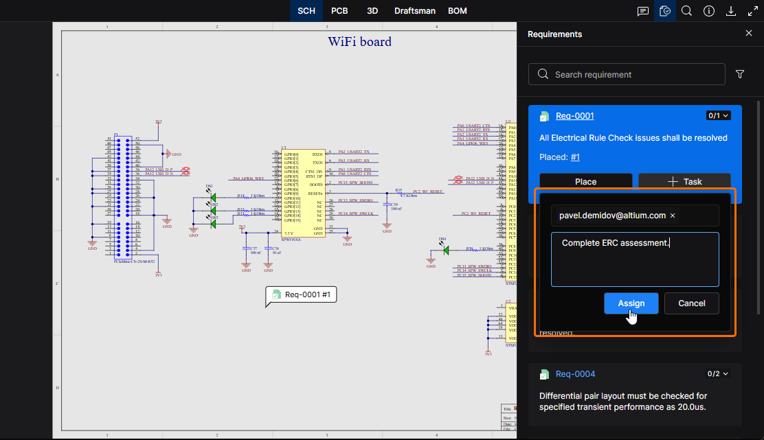
Task: Click Cancel in the task form
Action: 691,303
